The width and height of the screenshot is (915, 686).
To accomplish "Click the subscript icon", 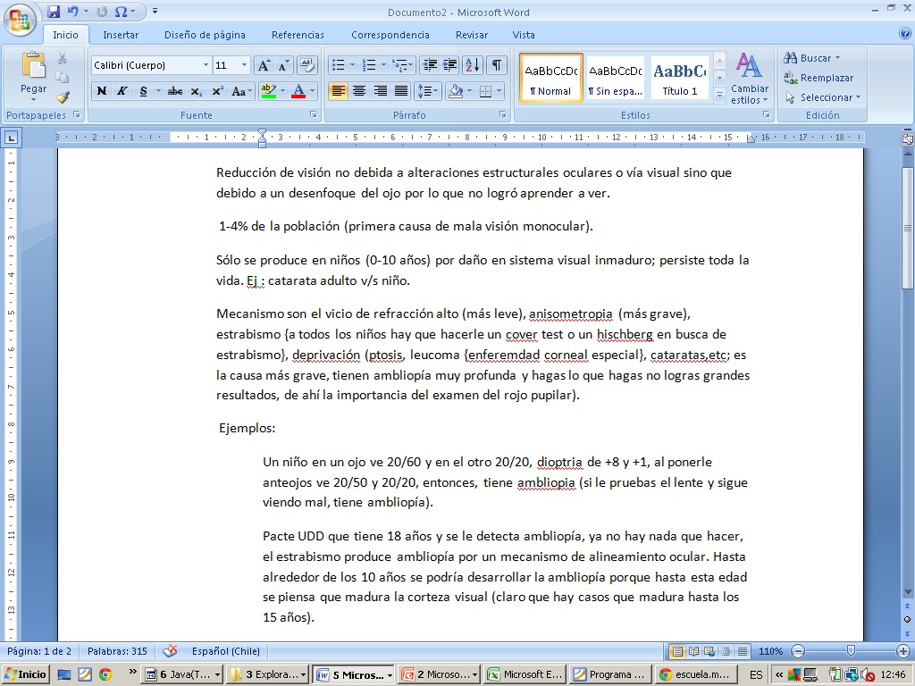I will click(196, 91).
